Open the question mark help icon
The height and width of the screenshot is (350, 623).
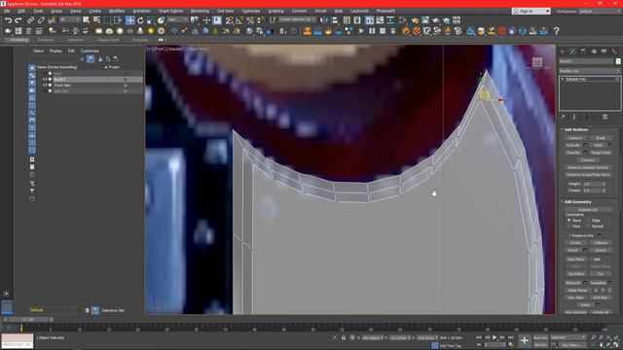(556, 30)
